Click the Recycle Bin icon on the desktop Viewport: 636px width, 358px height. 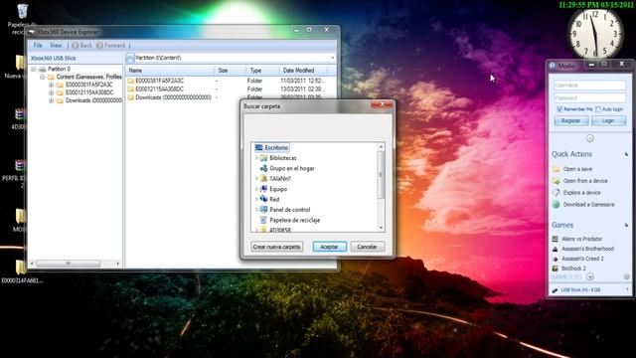tap(22, 11)
